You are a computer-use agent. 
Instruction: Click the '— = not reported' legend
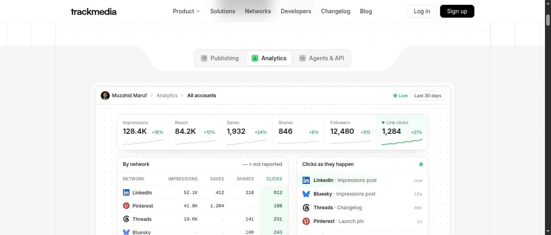tap(262, 164)
